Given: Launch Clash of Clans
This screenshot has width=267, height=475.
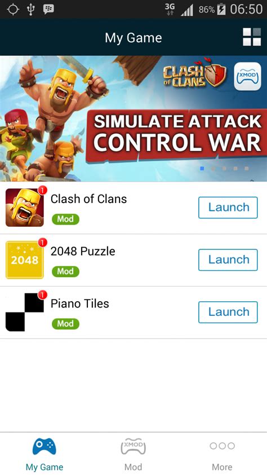Looking at the screenshot, I should pos(228,208).
